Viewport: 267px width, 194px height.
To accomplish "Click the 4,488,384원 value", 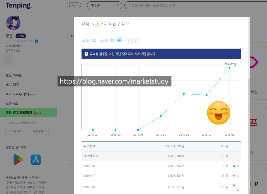I will click(176, 156).
